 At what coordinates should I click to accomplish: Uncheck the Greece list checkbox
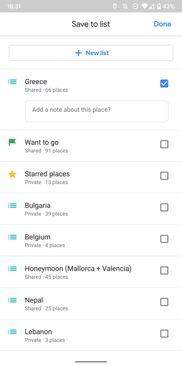(164, 84)
